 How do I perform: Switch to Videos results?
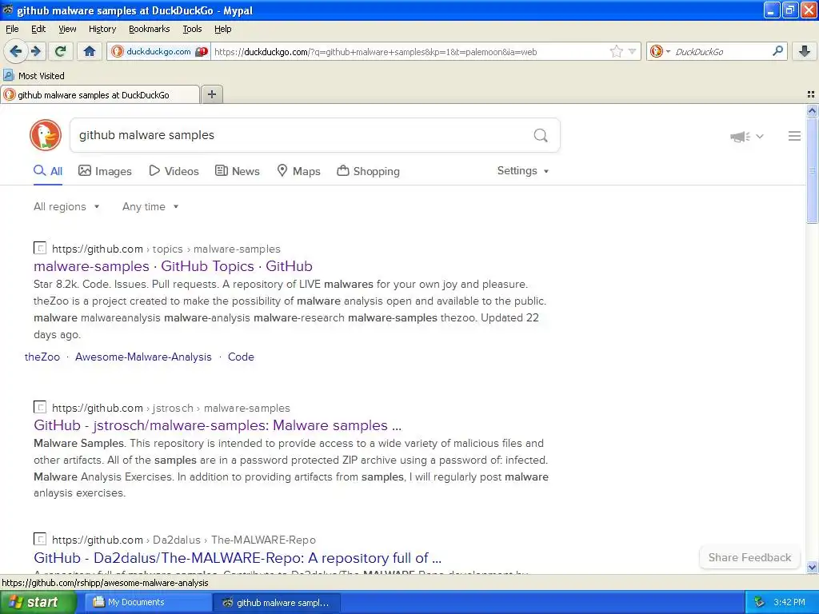coord(174,171)
